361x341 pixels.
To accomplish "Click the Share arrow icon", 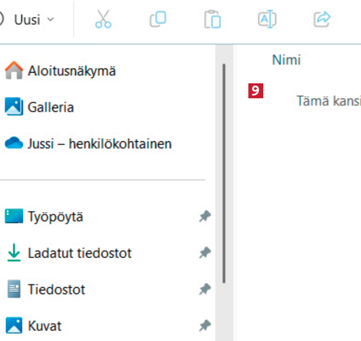I will click(322, 19).
